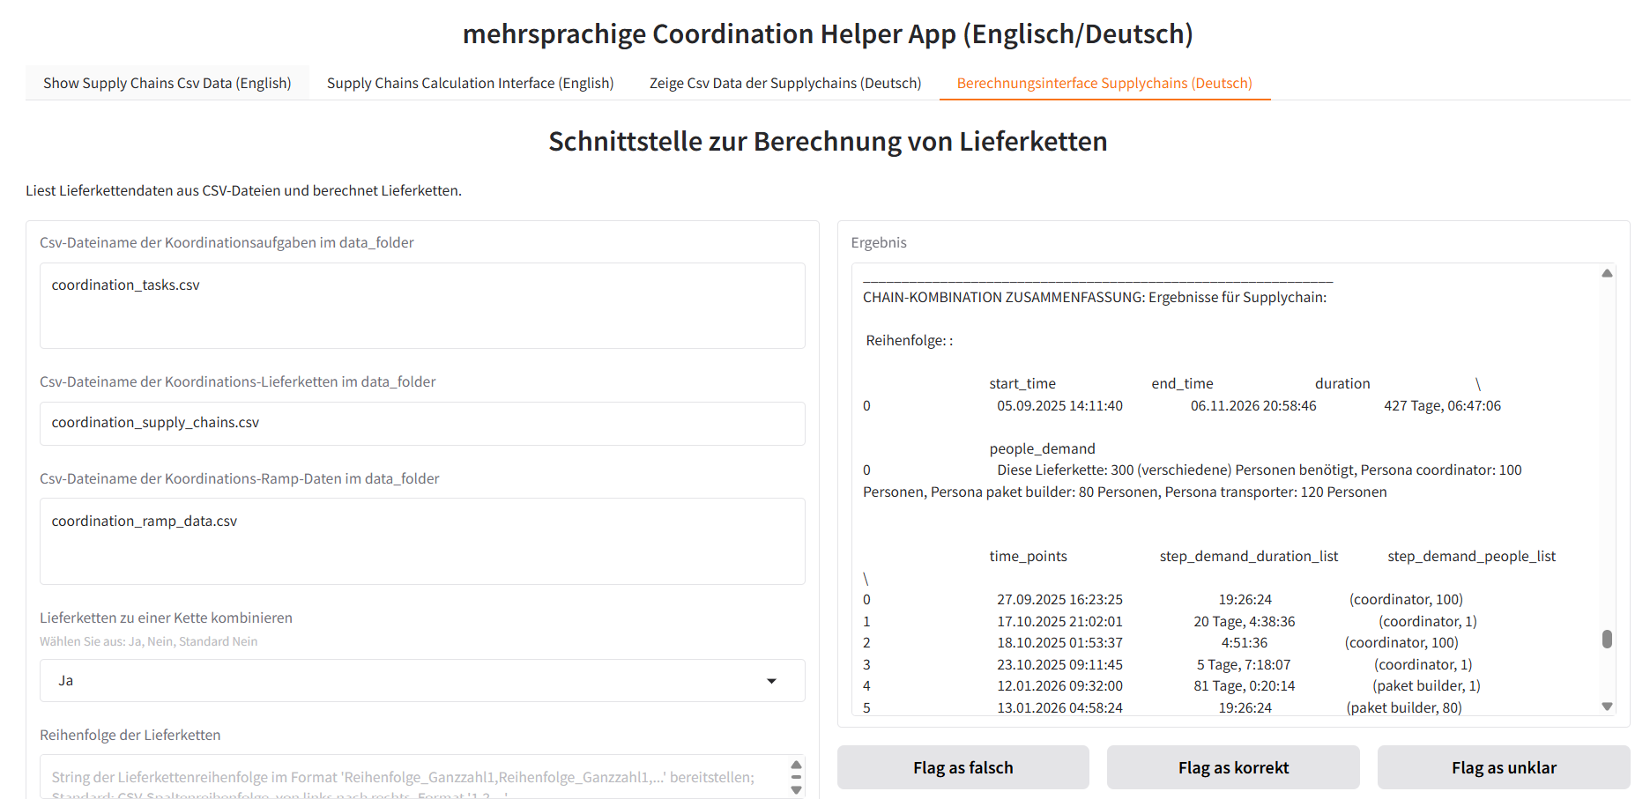1650x799 pixels.
Task: Click Flag as unklar button
Action: point(1504,767)
